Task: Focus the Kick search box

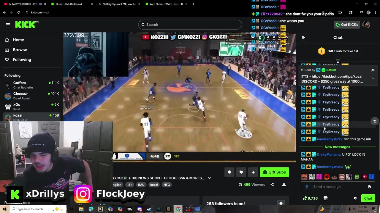Action: (190, 25)
